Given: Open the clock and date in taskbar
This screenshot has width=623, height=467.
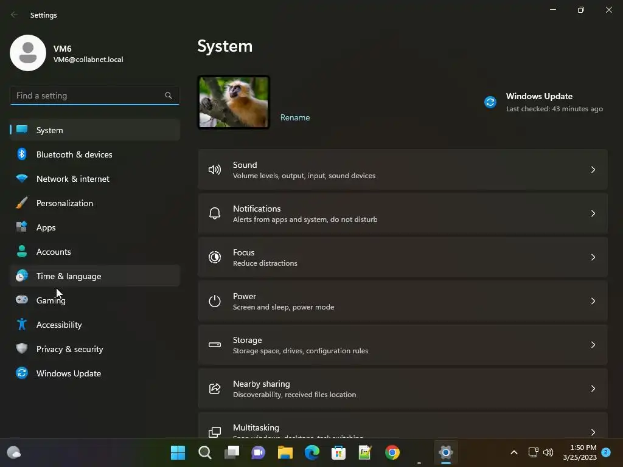Looking at the screenshot, I should tap(580, 452).
